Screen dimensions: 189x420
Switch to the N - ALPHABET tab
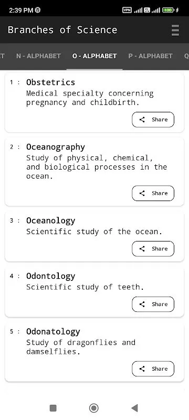(x=38, y=56)
